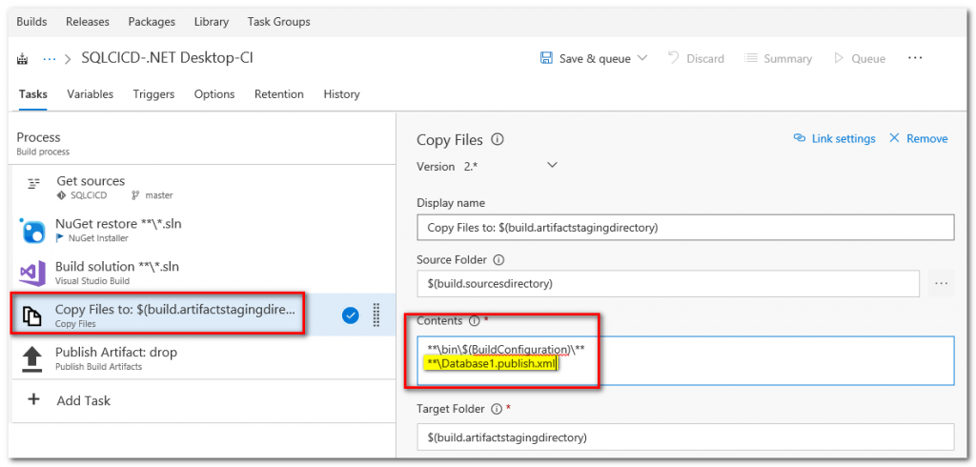Click the Contents info icon
Image resolution: width=976 pixels, height=467 pixels.
(474, 320)
